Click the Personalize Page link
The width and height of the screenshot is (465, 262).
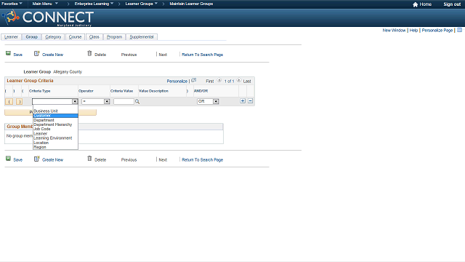coord(437,31)
